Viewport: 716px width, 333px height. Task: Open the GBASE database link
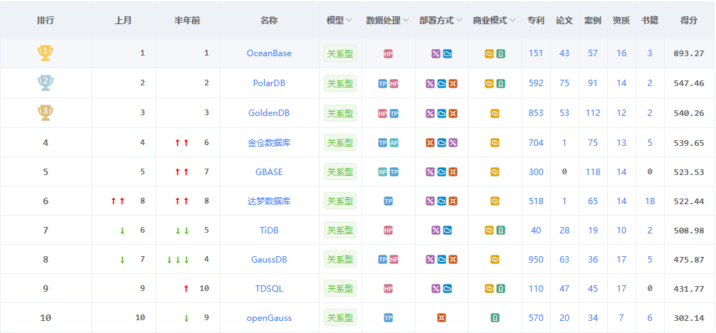point(269,171)
